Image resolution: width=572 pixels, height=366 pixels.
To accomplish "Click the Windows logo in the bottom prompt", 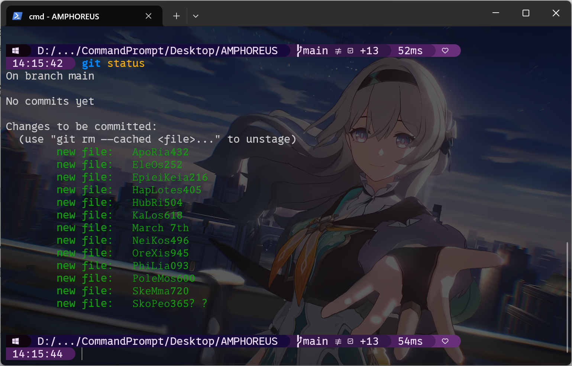I will (x=16, y=341).
